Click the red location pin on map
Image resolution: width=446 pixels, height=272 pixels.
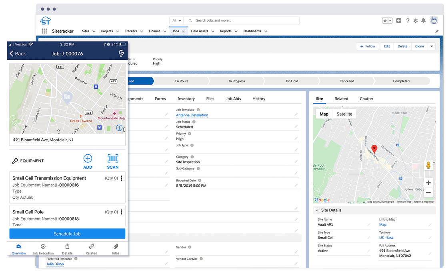click(374, 149)
